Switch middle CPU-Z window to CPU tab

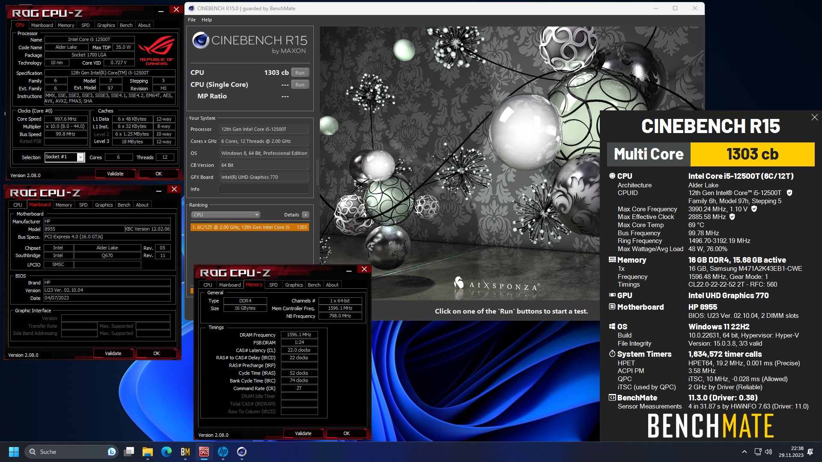(18, 205)
